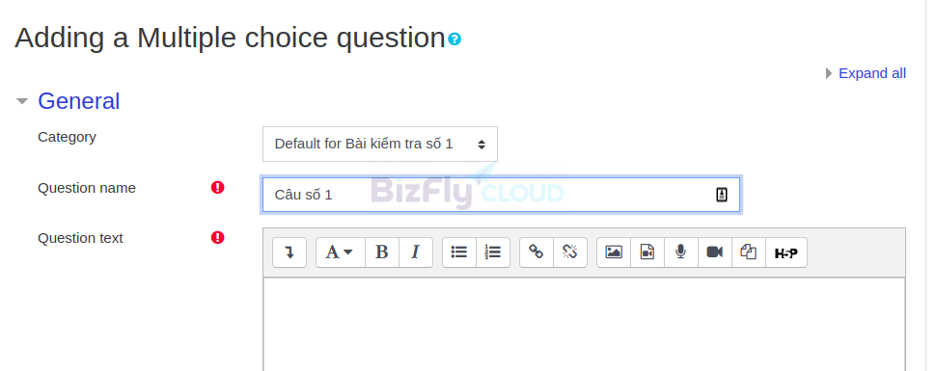Insert an ordered numbered list
937x371 pixels.
pyautogui.click(x=493, y=252)
